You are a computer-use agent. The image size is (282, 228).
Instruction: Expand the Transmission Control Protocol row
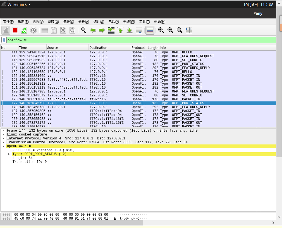pyautogui.click(x=3, y=142)
